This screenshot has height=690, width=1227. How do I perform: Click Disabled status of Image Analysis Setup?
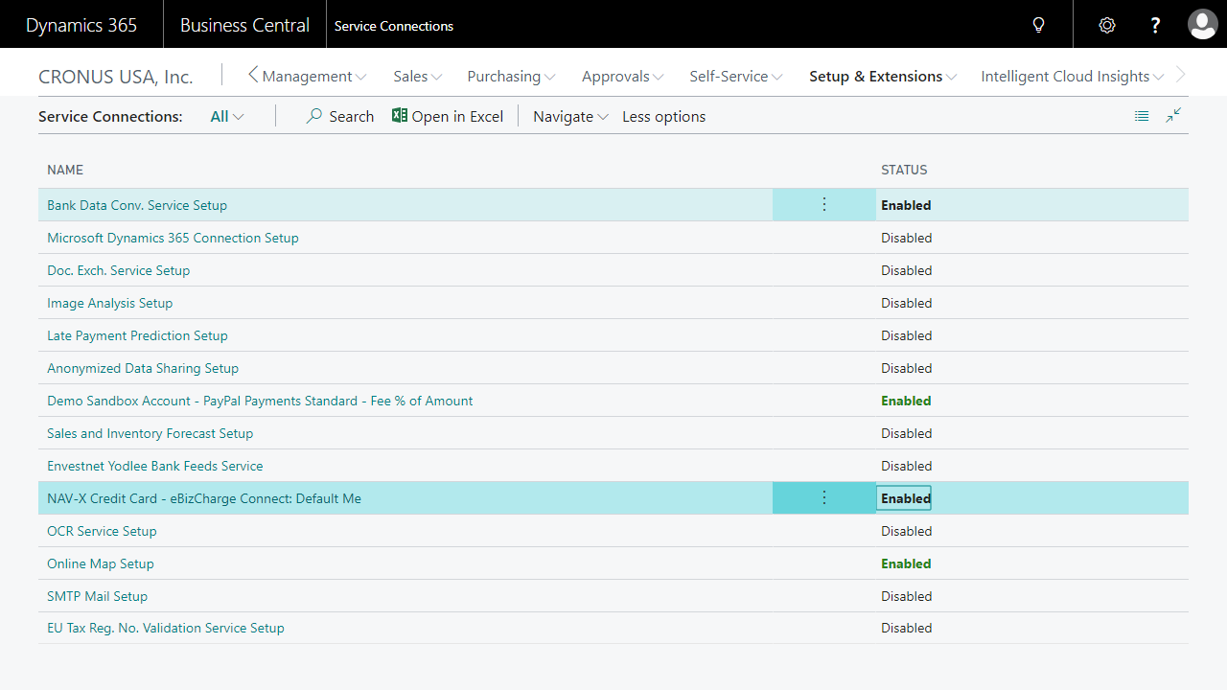[x=906, y=303]
